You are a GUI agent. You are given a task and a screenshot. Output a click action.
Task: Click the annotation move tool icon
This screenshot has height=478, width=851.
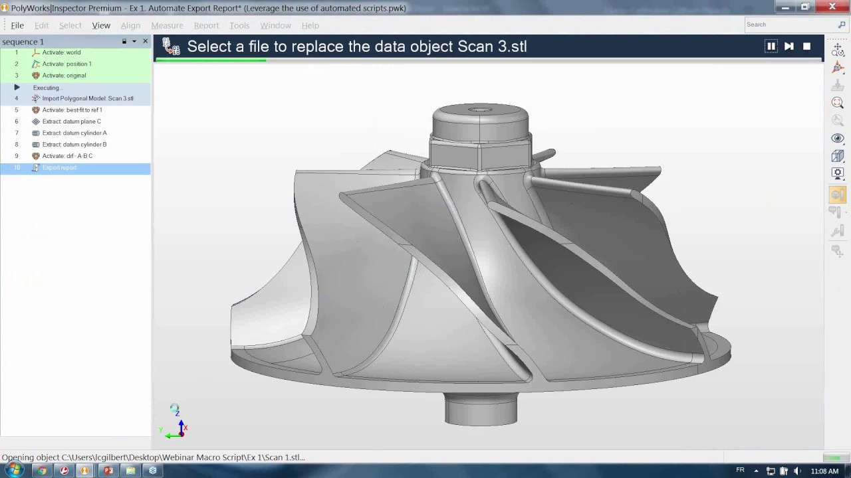[838, 251]
